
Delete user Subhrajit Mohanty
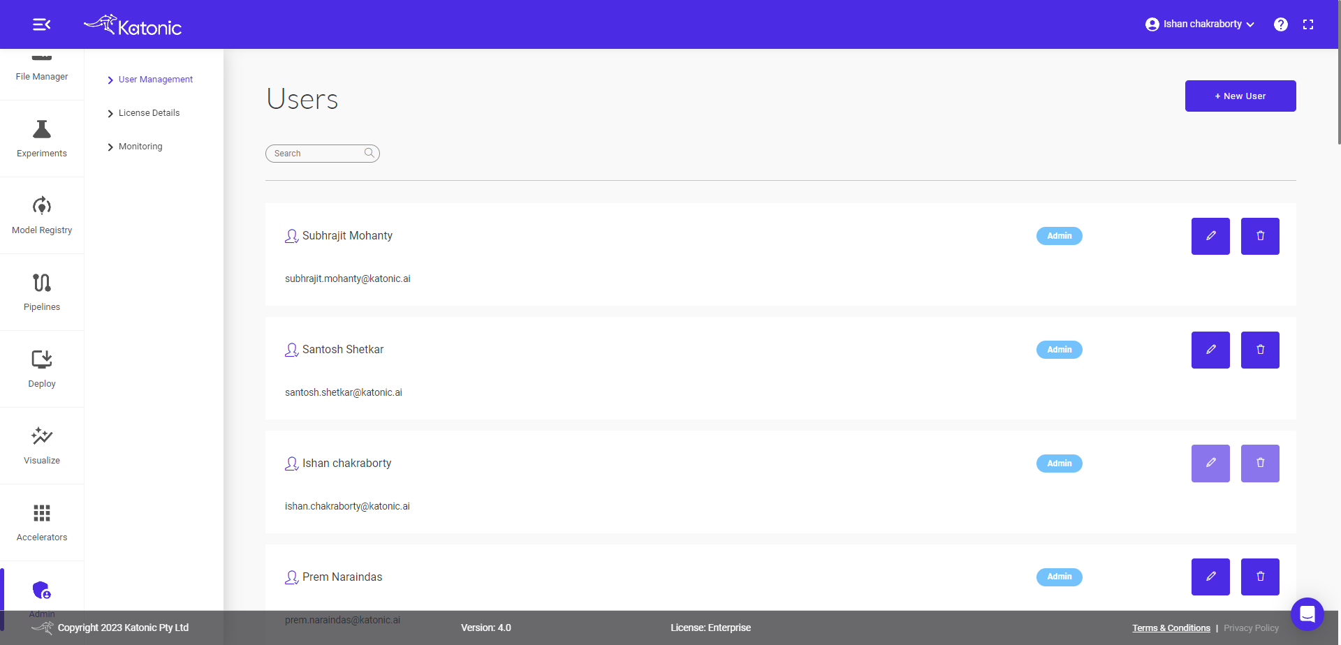tap(1260, 236)
